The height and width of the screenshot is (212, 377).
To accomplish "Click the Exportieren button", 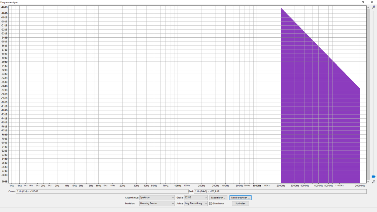I will pyautogui.click(x=218, y=198).
